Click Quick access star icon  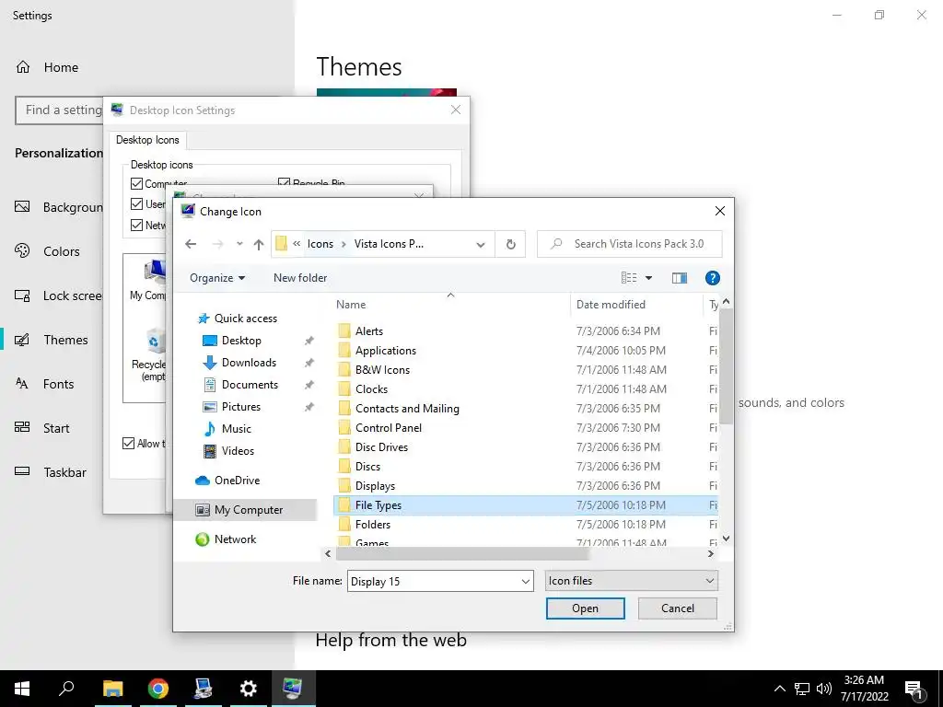point(204,319)
